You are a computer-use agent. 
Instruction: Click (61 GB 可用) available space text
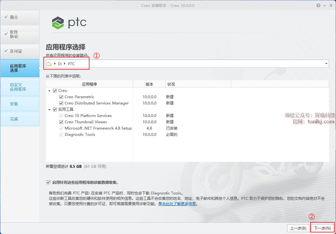[x=95, y=166]
